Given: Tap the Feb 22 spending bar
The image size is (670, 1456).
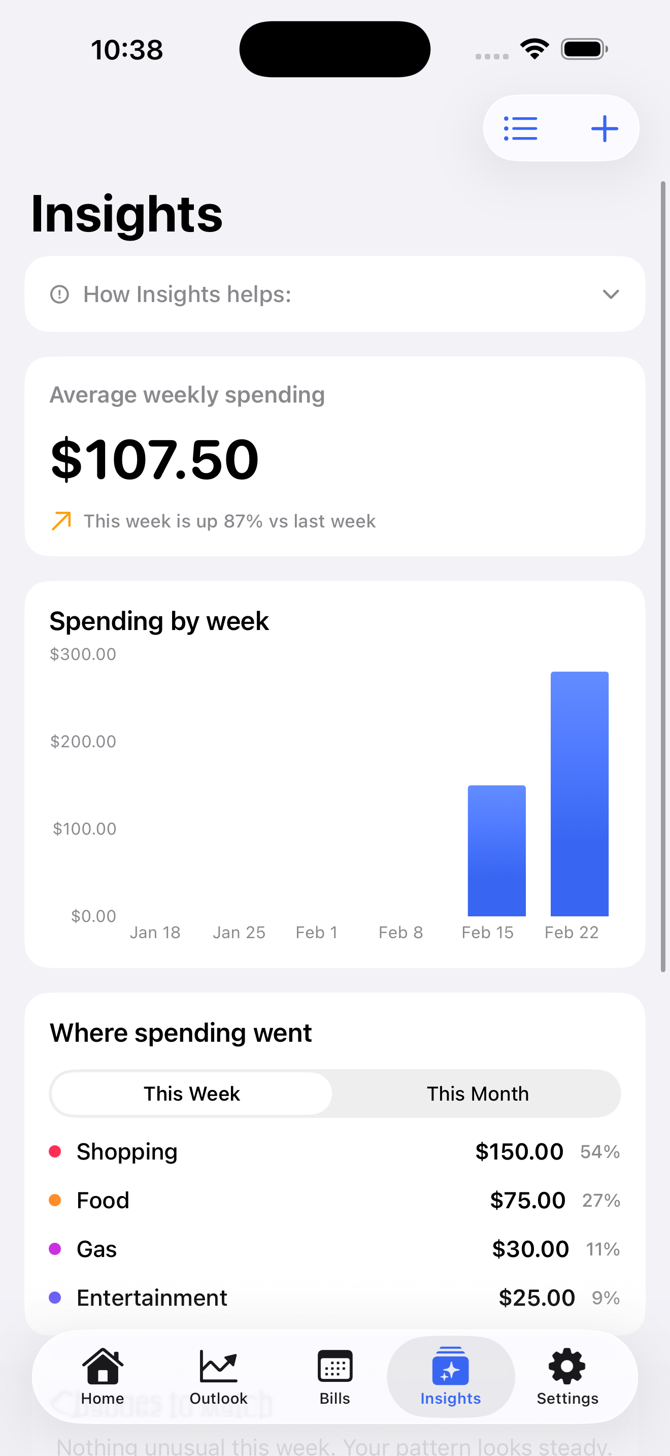Looking at the screenshot, I should click(579, 793).
